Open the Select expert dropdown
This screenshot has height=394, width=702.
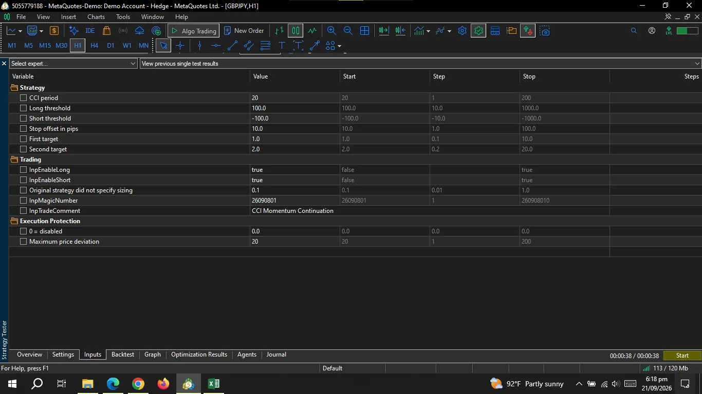tap(73, 64)
